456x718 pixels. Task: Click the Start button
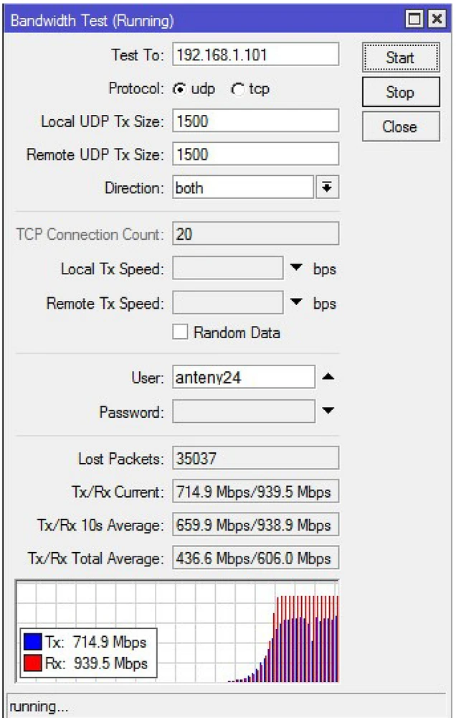(x=399, y=57)
